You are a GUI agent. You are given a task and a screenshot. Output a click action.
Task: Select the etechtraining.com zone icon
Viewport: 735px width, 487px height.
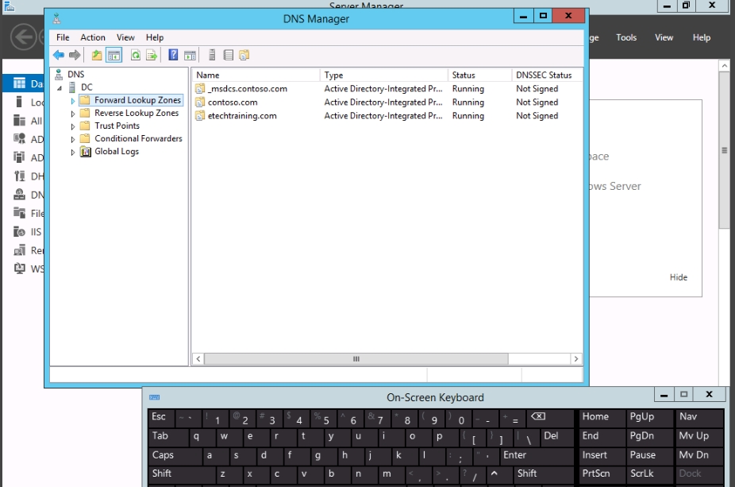point(201,116)
